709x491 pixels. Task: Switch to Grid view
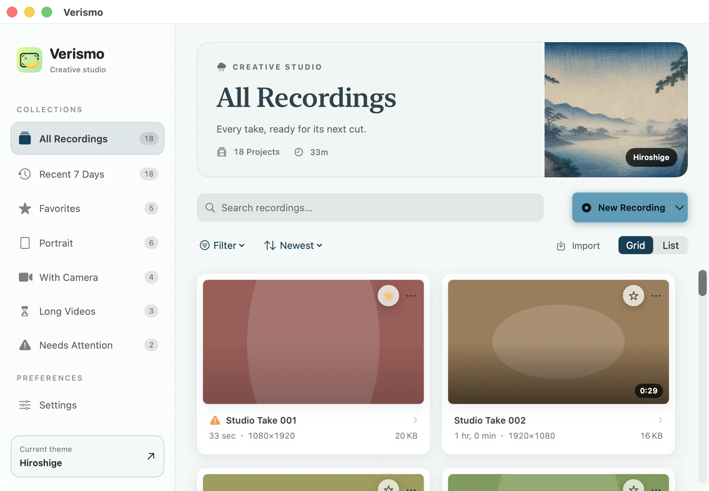(635, 245)
